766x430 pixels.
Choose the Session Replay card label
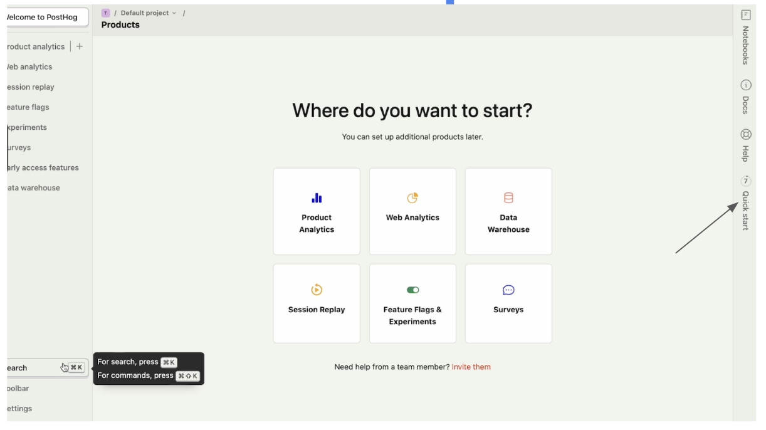click(317, 310)
